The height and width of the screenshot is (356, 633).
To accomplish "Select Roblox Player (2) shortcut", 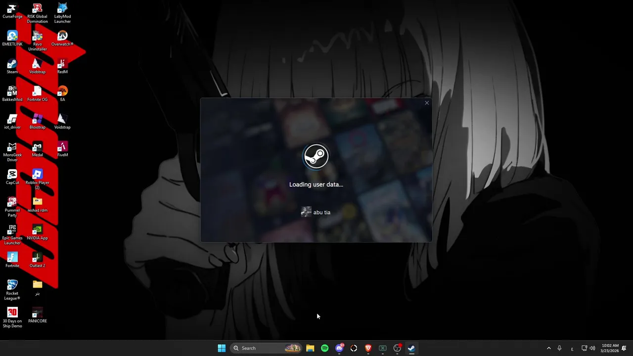I will coord(37,179).
